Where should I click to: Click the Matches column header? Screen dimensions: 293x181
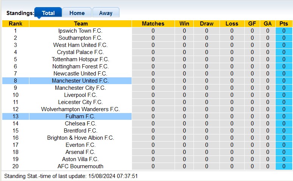click(153, 24)
